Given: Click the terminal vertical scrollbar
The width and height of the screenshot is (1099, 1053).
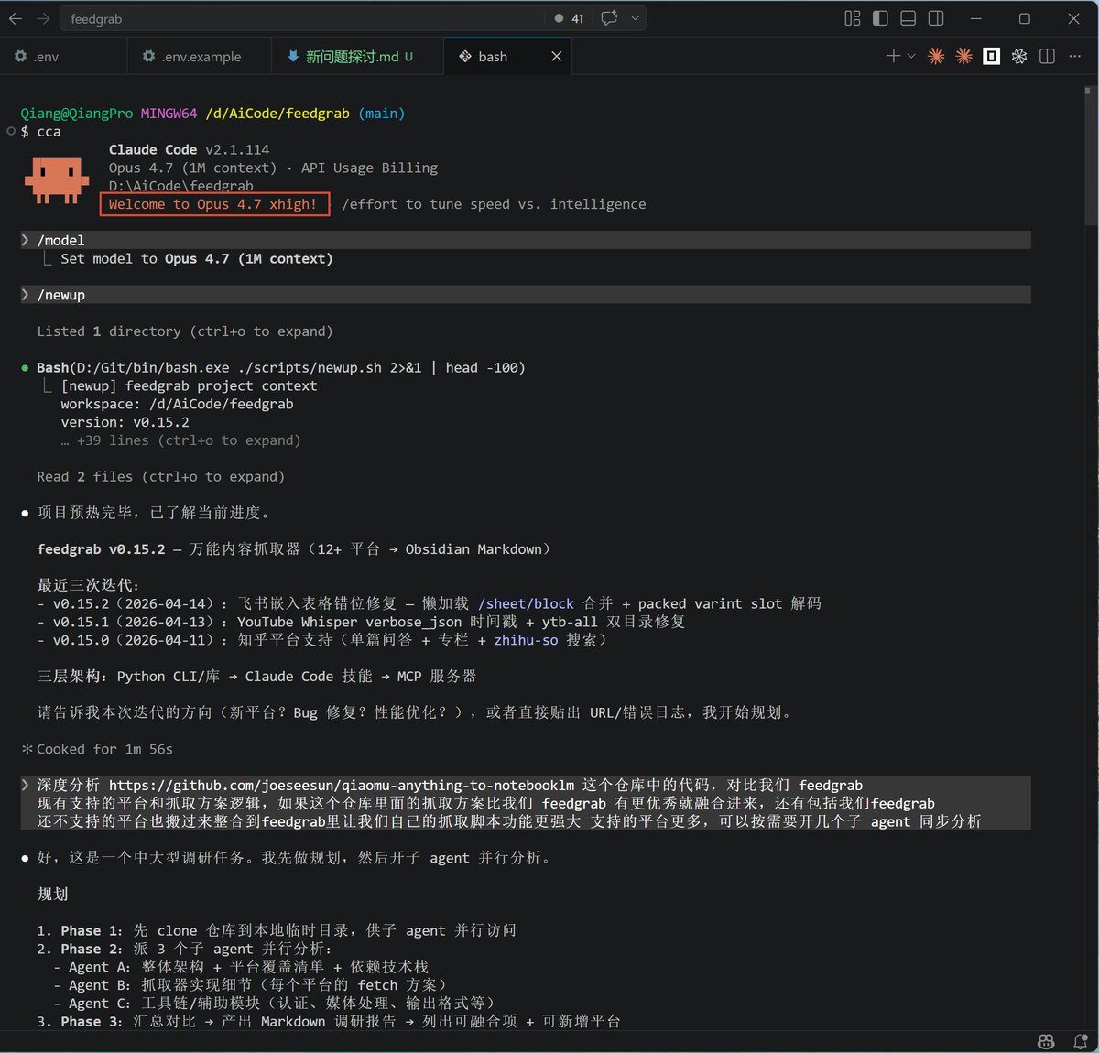Looking at the screenshot, I should point(1088,156).
